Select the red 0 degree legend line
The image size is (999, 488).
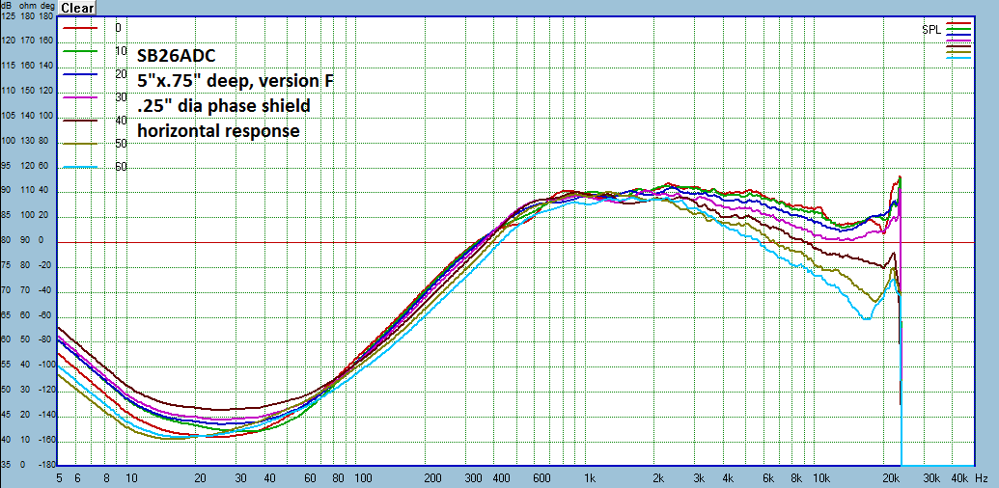[80, 28]
